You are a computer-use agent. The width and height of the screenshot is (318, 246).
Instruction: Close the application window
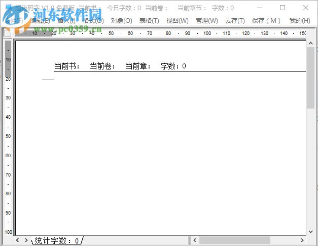click(306, 8)
